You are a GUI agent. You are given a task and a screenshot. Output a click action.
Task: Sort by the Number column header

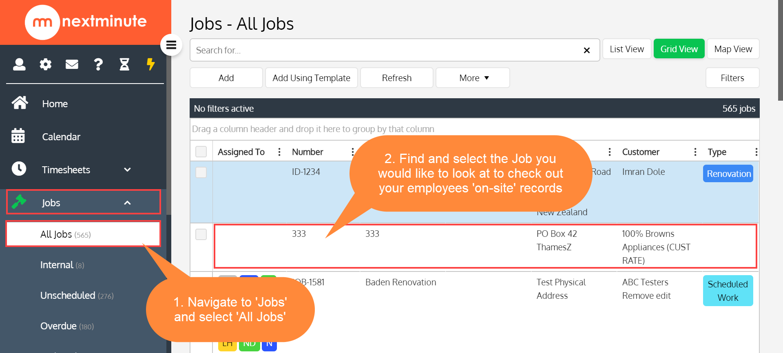tap(307, 152)
